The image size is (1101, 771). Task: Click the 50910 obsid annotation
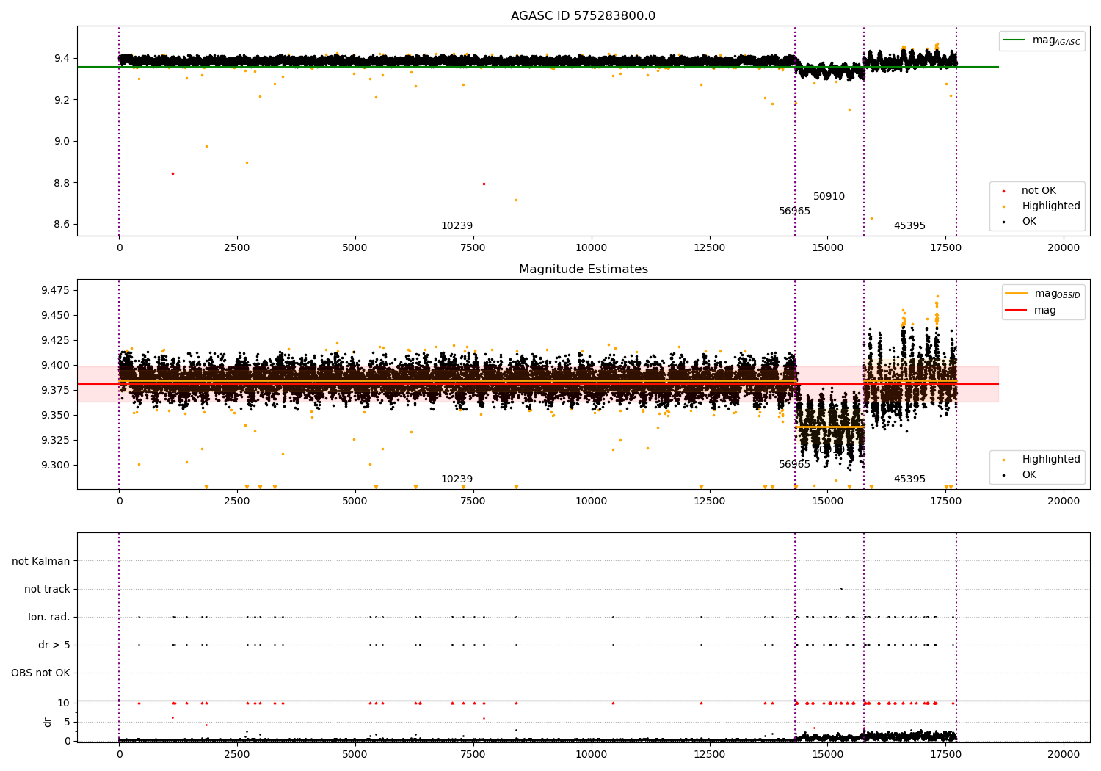pos(829,197)
